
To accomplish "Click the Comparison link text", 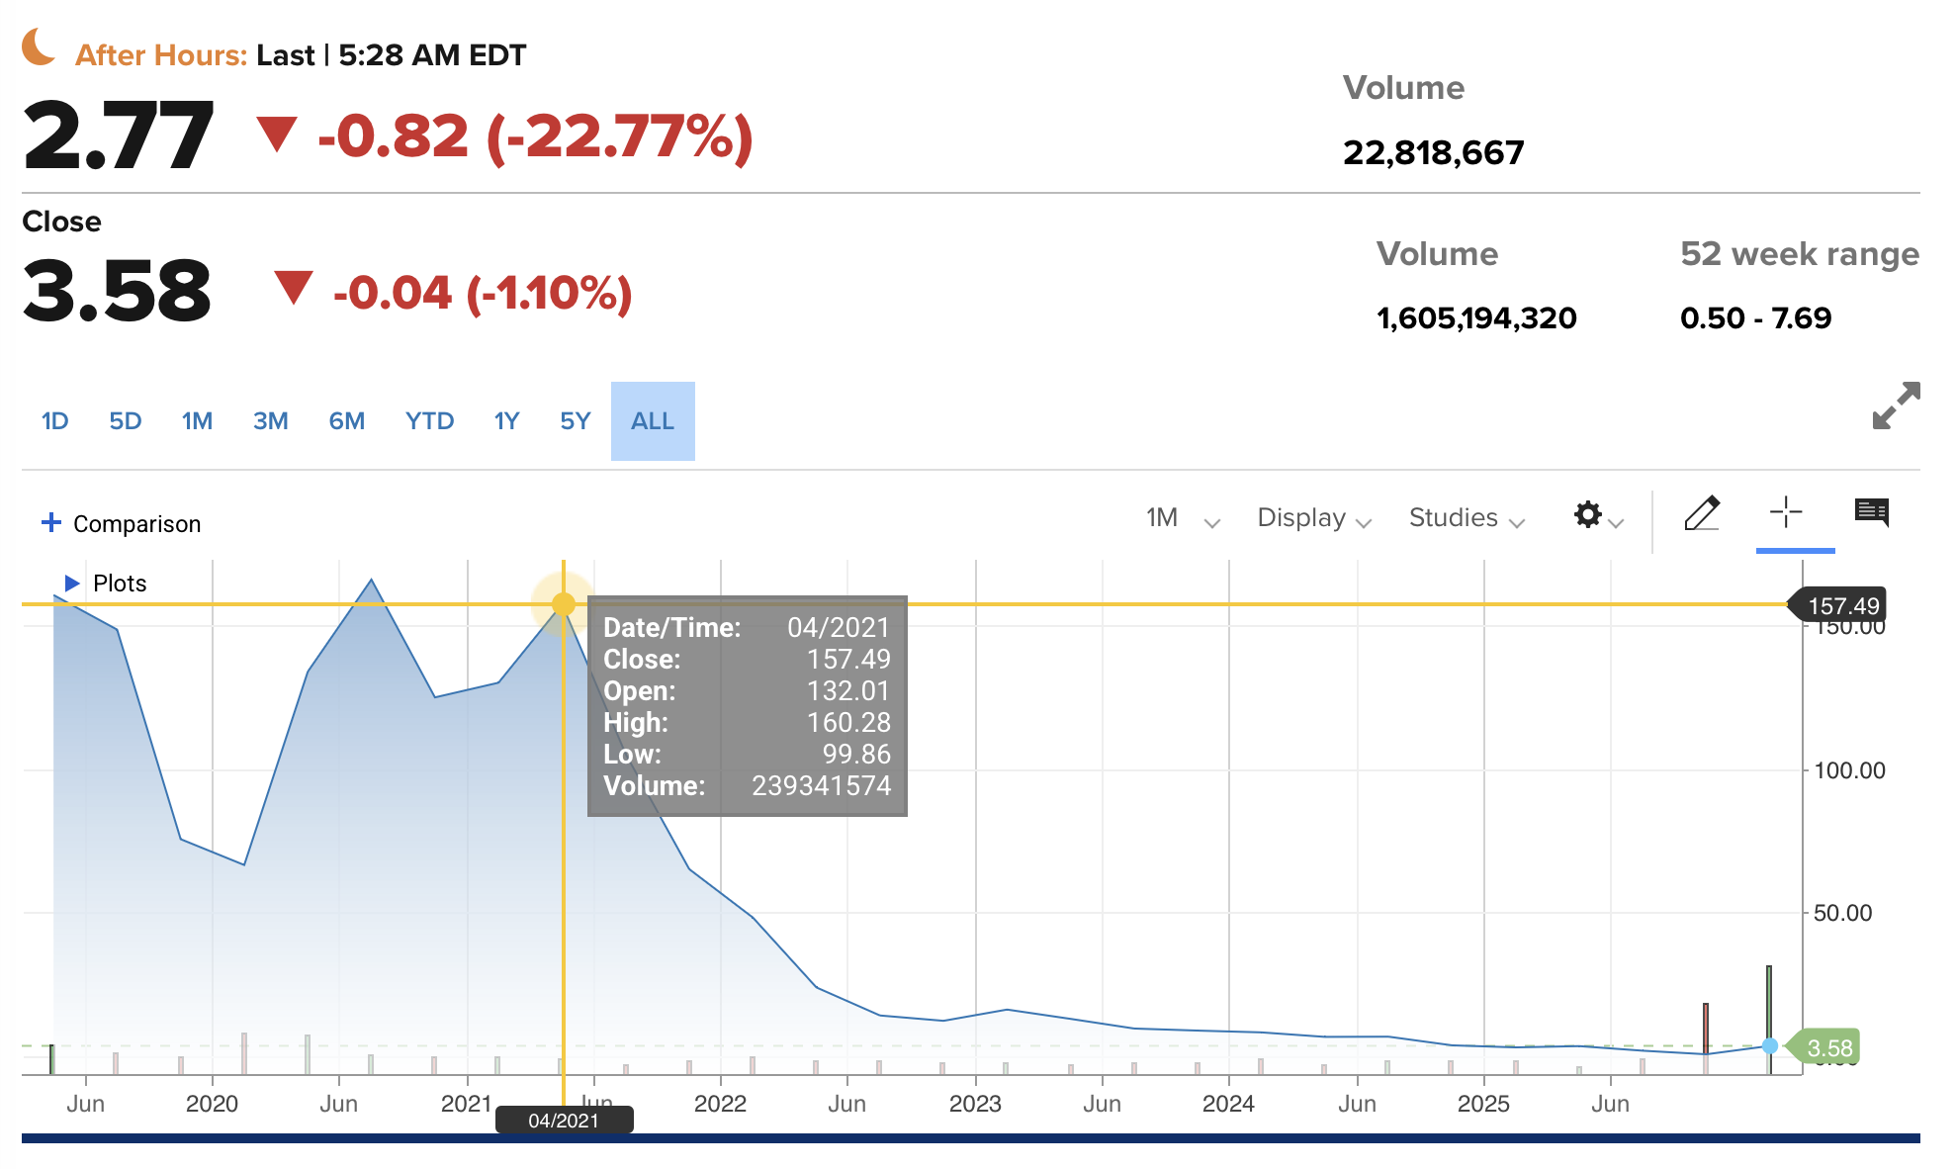I will [x=136, y=524].
